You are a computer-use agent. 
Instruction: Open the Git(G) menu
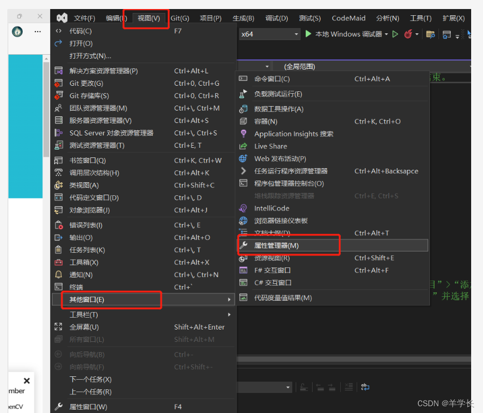[x=179, y=17]
